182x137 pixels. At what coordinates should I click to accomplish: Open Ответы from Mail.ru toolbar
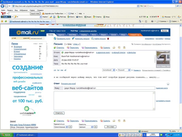(x=97, y=17)
